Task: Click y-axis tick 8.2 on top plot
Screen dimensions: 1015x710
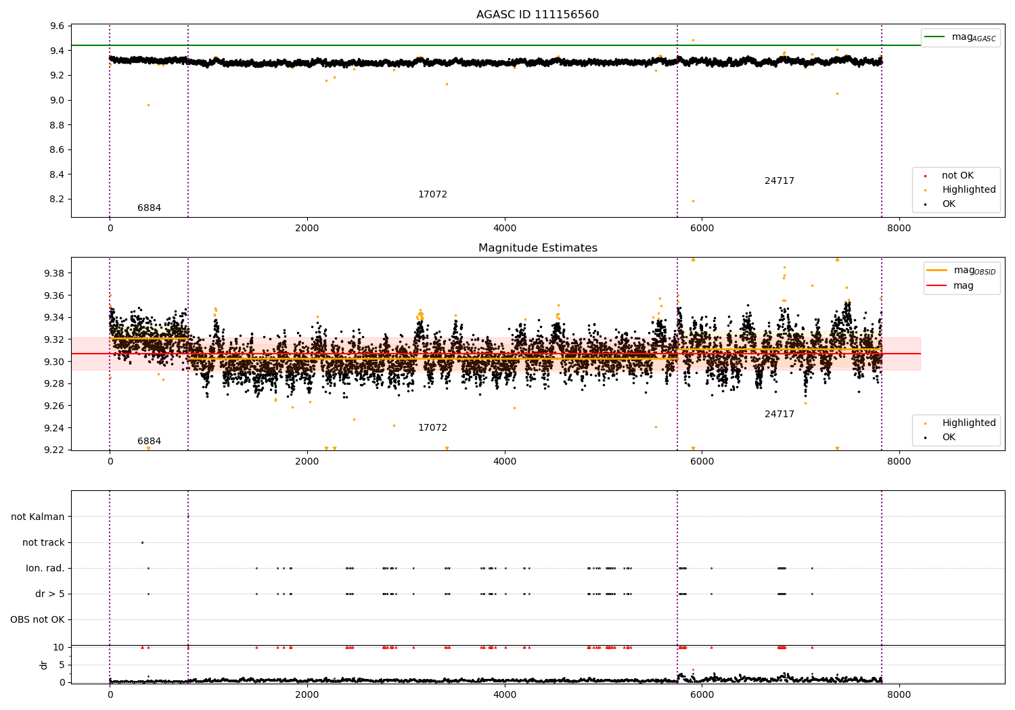Action: 58,199
